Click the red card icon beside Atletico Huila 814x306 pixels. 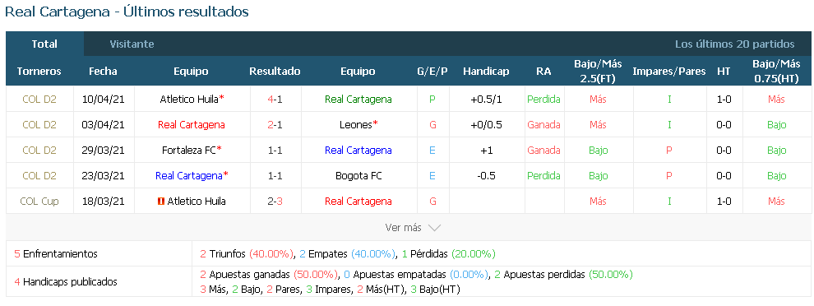tap(160, 202)
